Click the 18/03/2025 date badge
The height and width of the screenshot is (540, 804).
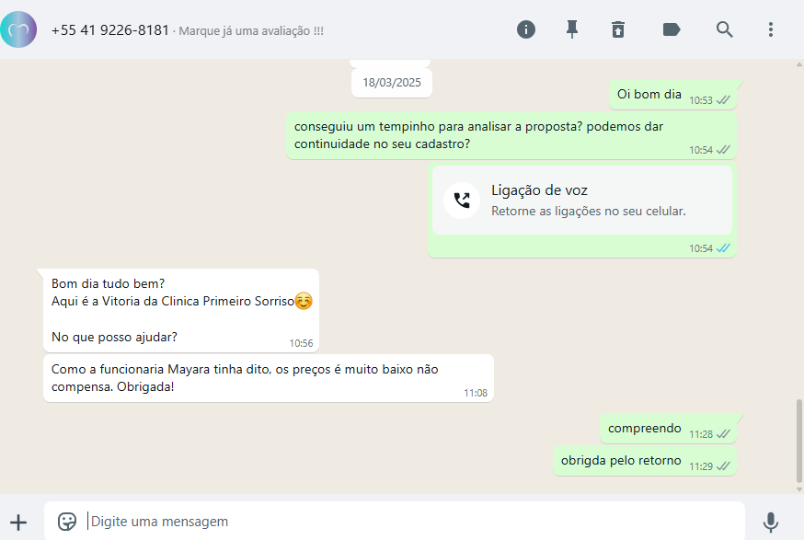click(x=392, y=83)
